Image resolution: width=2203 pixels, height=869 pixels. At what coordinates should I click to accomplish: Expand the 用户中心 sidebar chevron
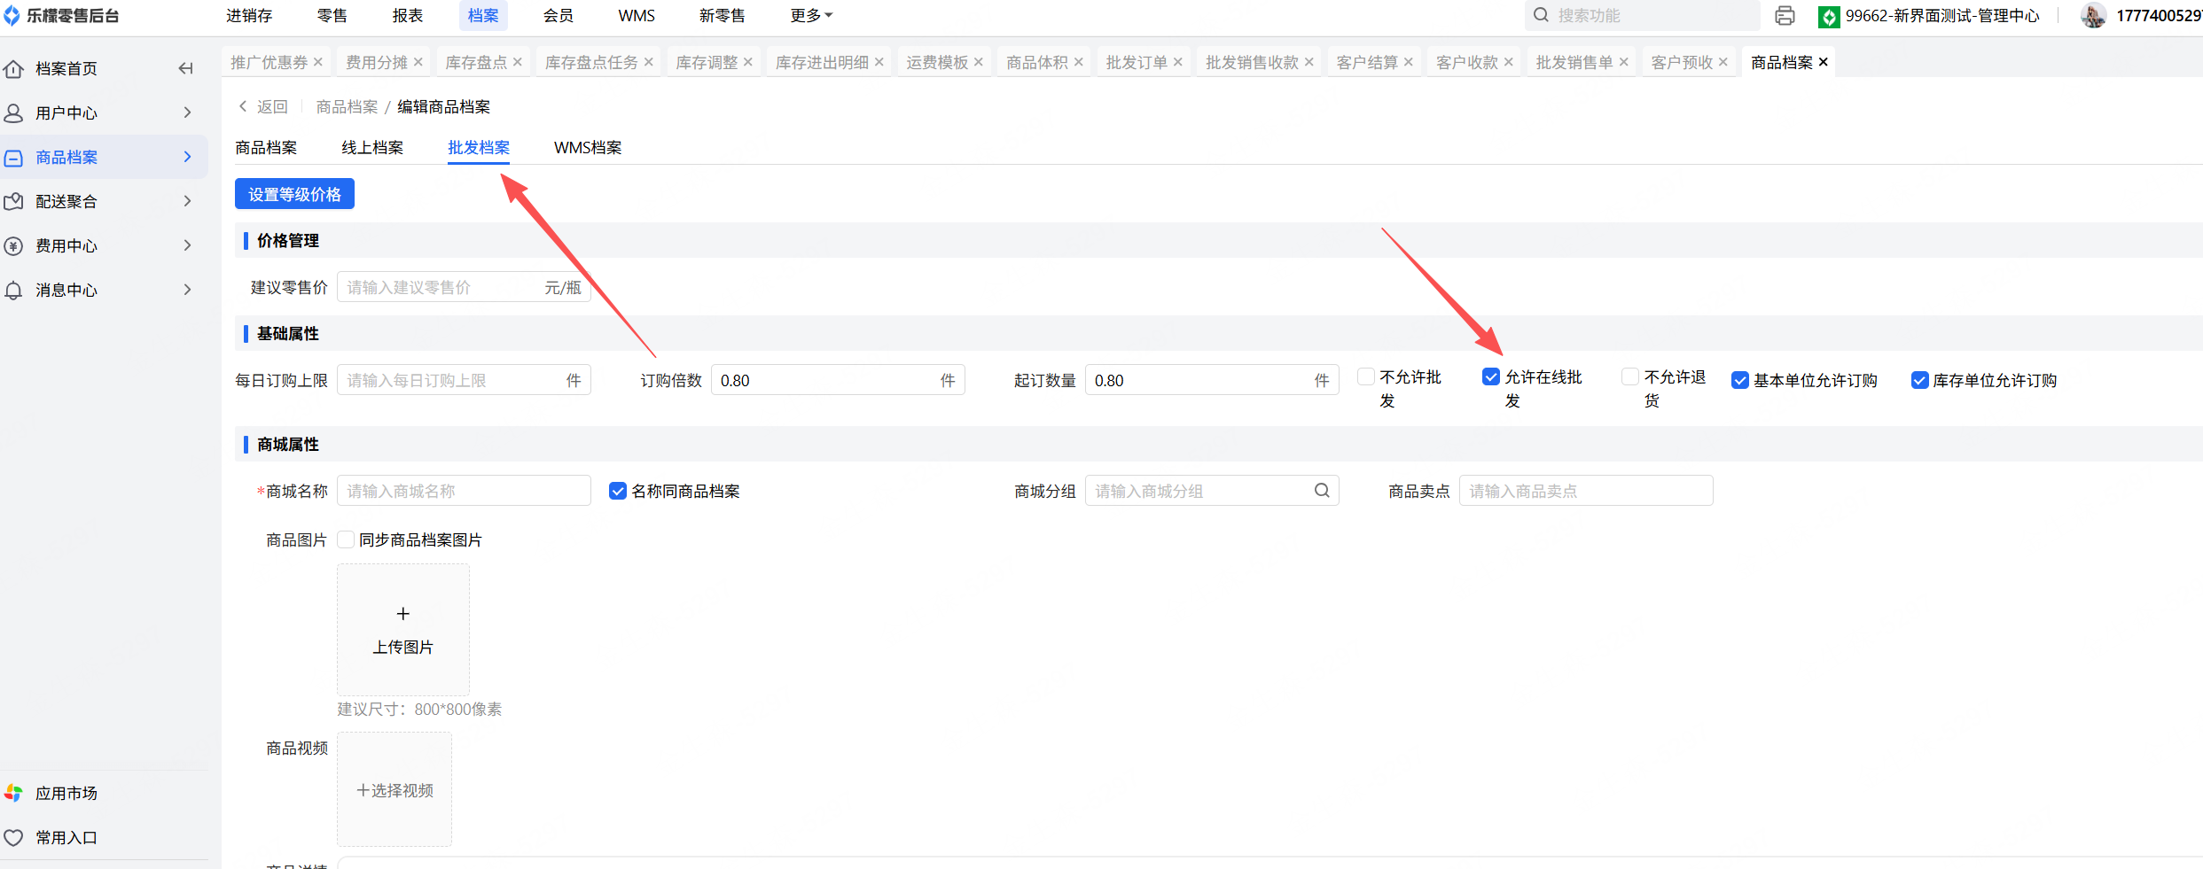(187, 113)
